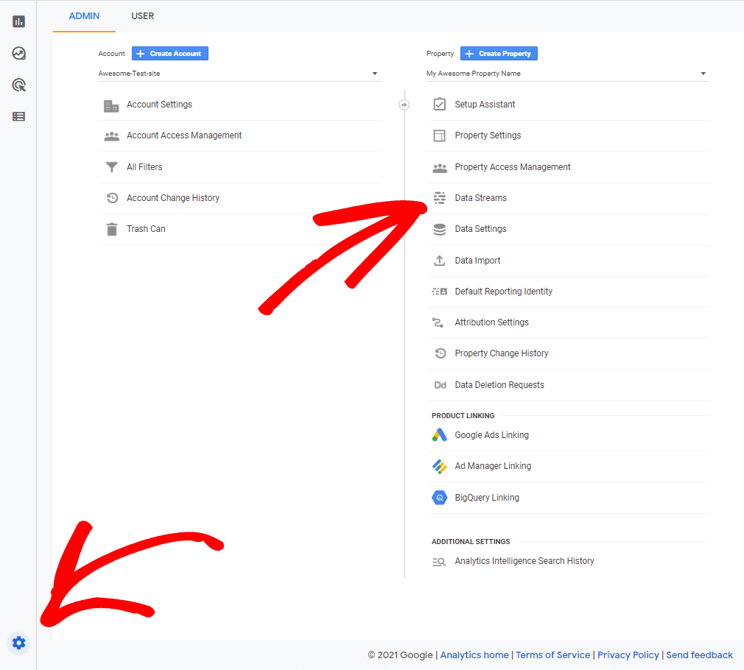Switch to the ADMIN tab

pyautogui.click(x=84, y=16)
